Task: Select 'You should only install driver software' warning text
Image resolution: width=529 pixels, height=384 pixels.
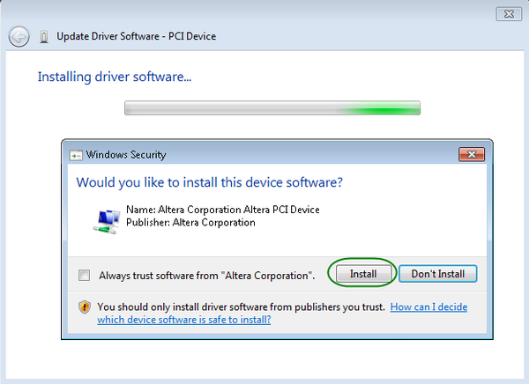Action: (242, 306)
